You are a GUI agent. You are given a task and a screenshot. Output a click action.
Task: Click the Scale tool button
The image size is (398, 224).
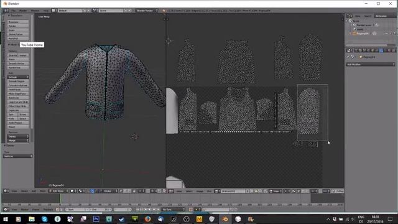point(18,30)
